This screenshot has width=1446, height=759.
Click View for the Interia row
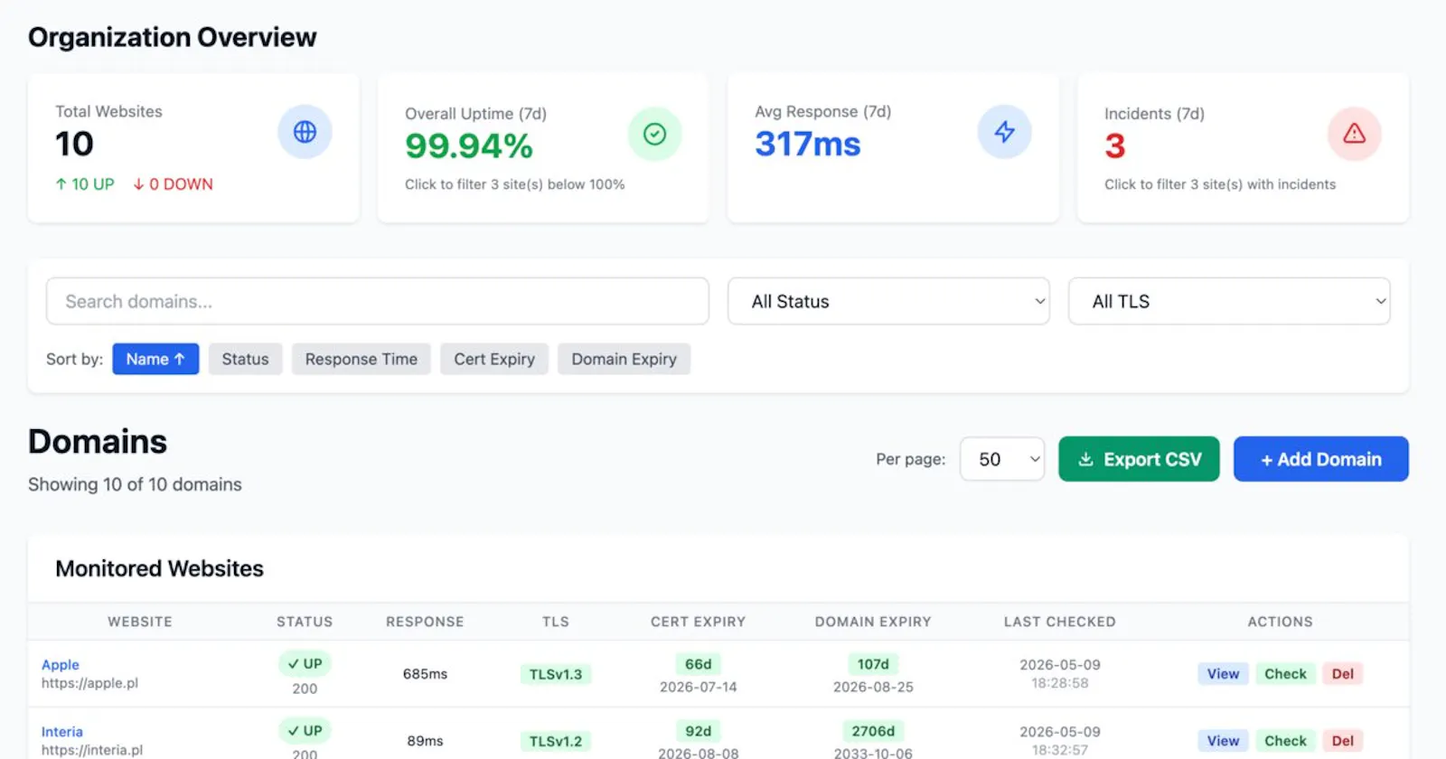point(1223,740)
